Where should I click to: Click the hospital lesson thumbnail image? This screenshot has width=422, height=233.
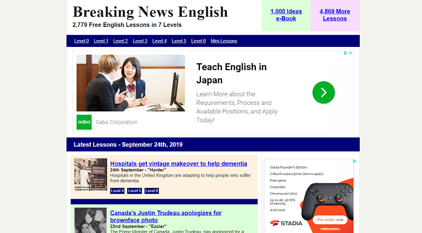click(x=91, y=174)
